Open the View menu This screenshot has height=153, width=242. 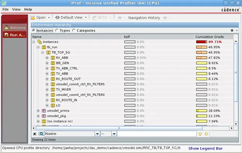[x=16, y=9]
